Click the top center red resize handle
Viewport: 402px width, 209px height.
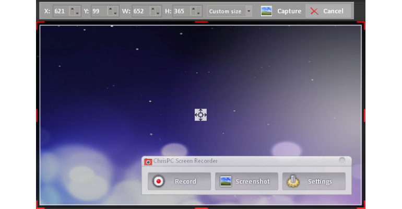tap(201, 22)
